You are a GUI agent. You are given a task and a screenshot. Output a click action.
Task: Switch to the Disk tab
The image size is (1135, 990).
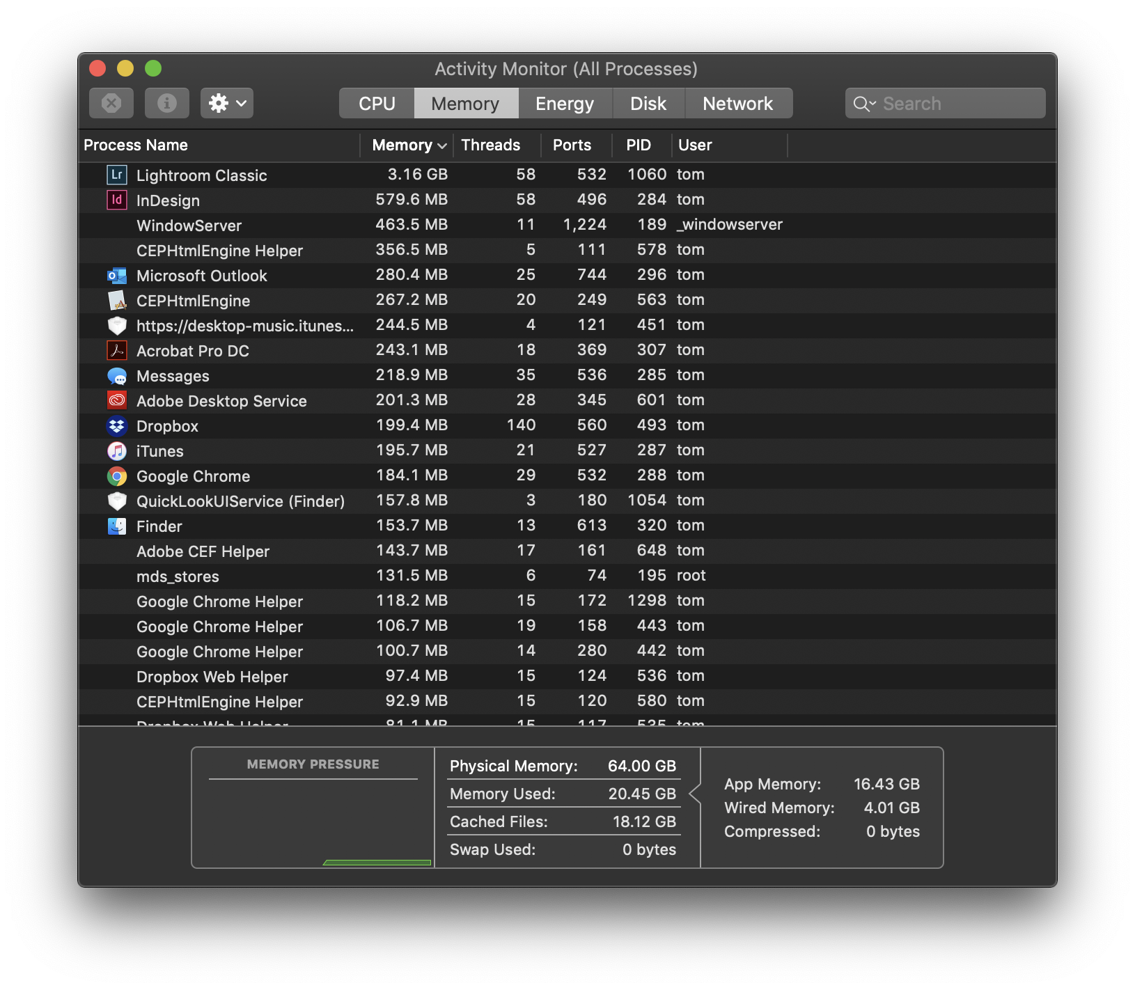coord(648,103)
